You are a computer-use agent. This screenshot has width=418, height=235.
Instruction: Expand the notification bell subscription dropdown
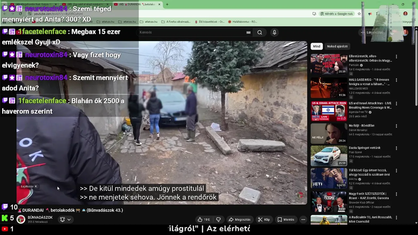coord(65,220)
